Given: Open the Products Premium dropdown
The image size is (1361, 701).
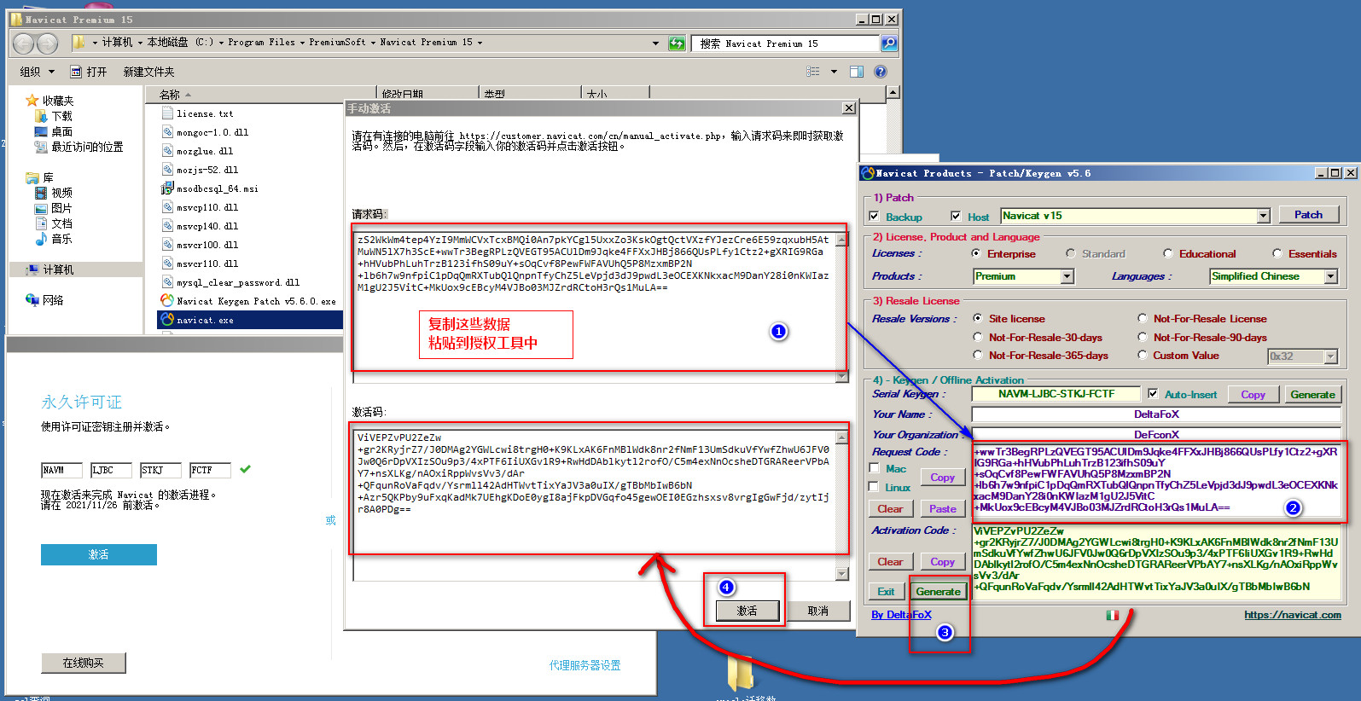Looking at the screenshot, I should click(1067, 276).
